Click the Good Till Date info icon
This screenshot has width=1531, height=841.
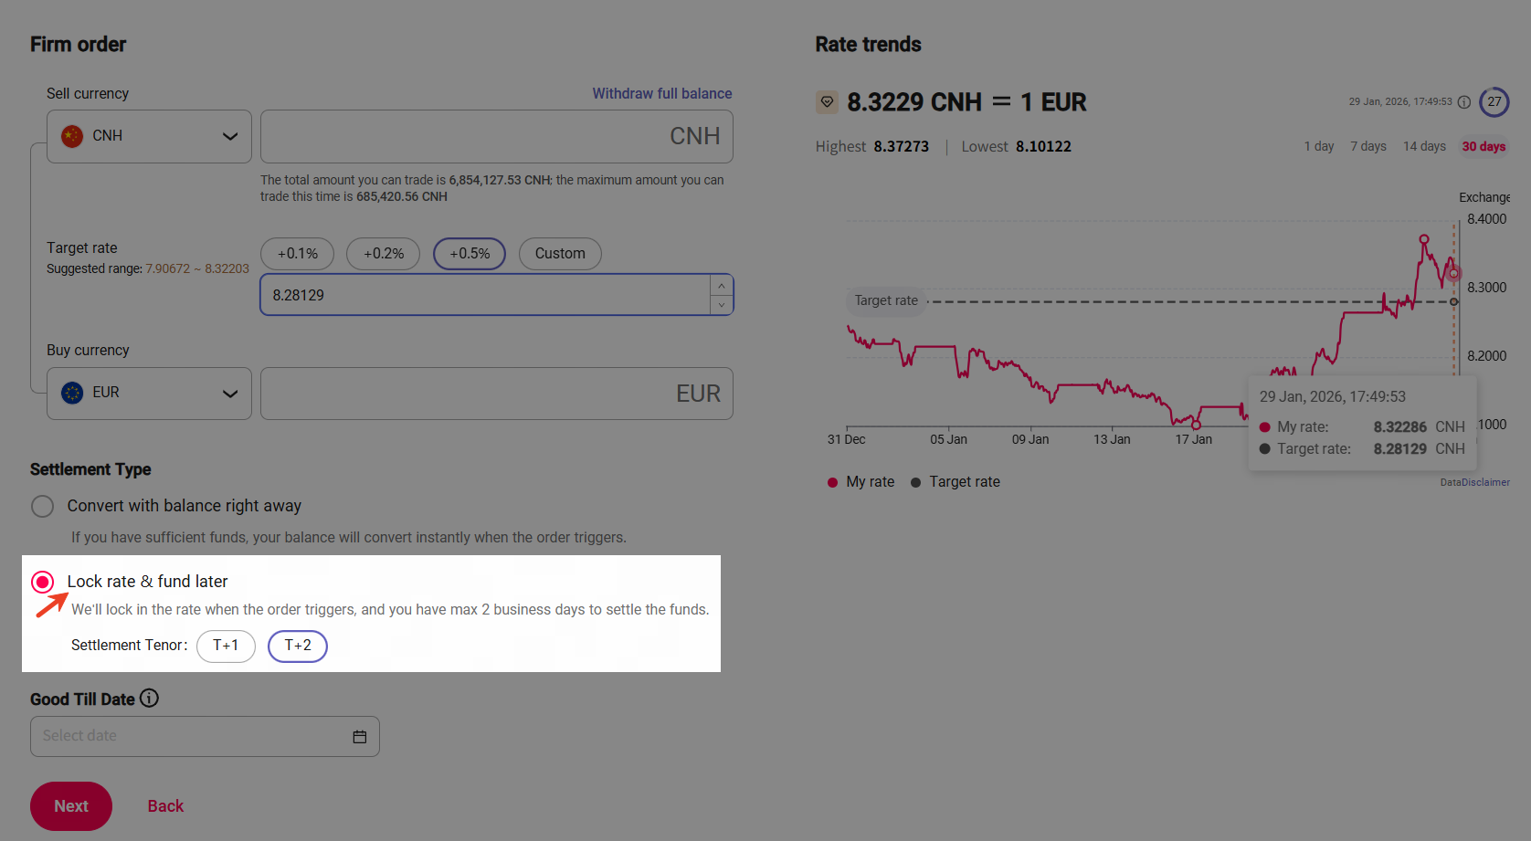(149, 699)
